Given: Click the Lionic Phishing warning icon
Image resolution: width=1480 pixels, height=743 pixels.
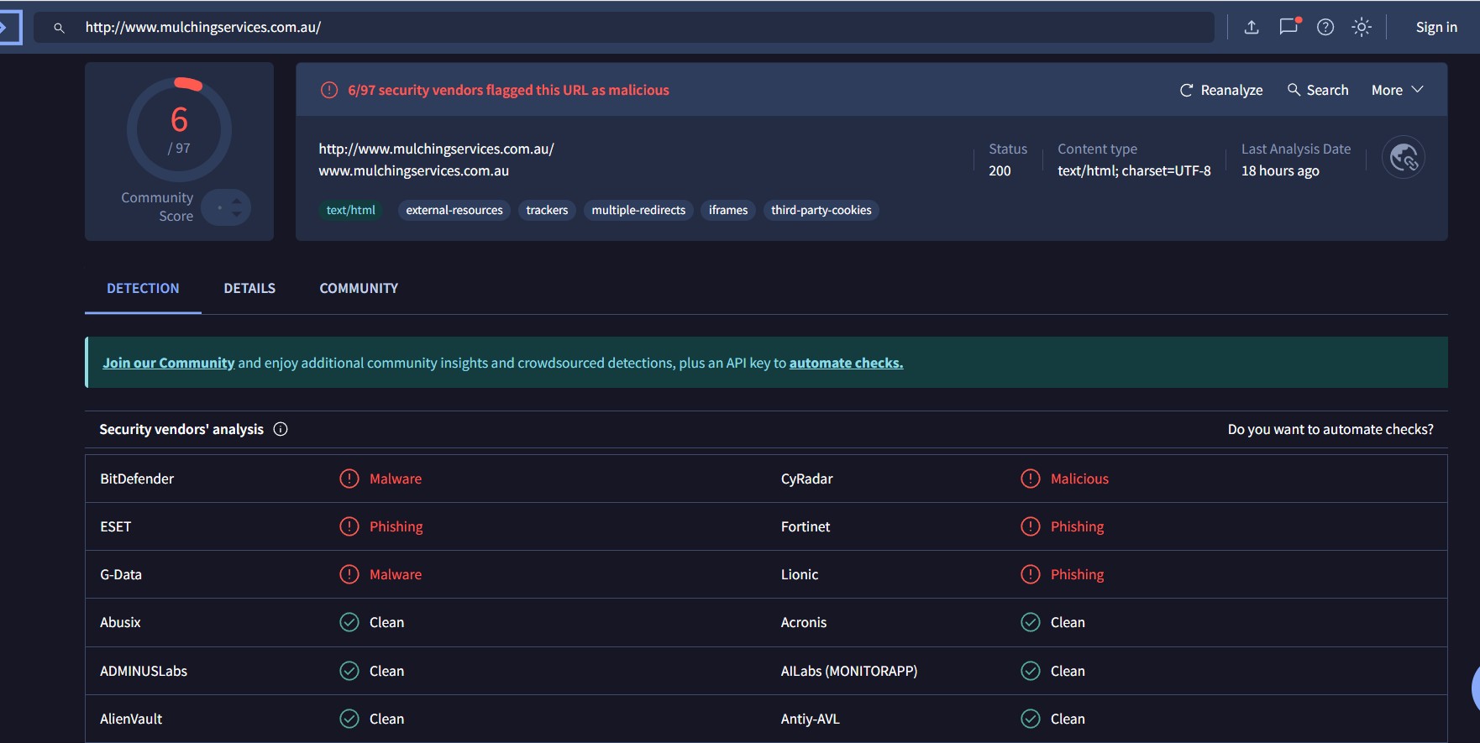Looking at the screenshot, I should (1031, 574).
